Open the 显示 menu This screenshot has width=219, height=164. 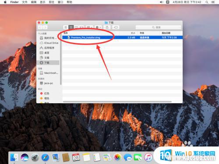click(42, 2)
